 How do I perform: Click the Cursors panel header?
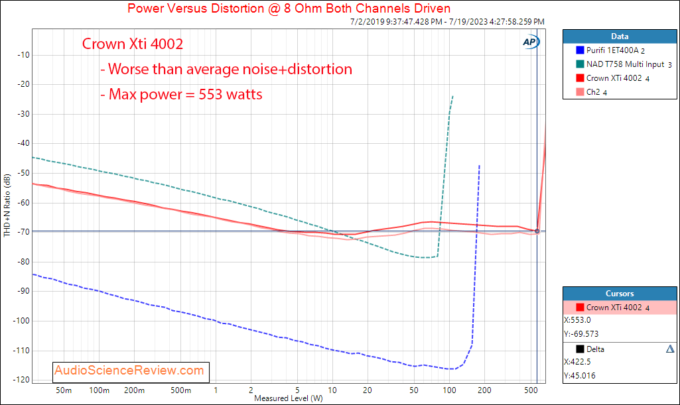[620, 293]
